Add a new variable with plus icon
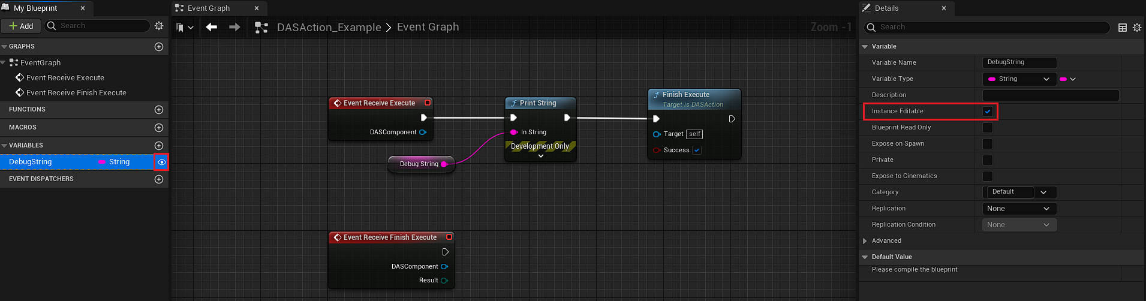 [159, 146]
